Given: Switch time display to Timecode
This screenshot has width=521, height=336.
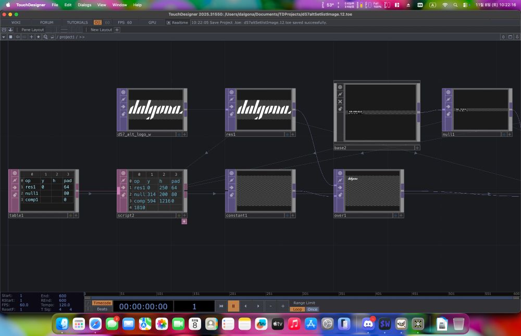Looking at the screenshot, I should click(x=102, y=303).
